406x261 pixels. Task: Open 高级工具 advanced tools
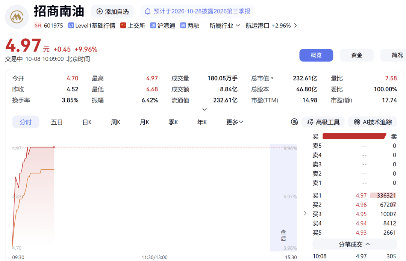(323, 122)
